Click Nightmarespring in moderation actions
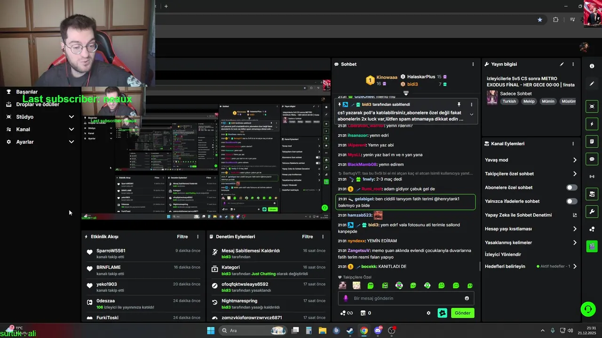The height and width of the screenshot is (338, 602). (x=239, y=301)
